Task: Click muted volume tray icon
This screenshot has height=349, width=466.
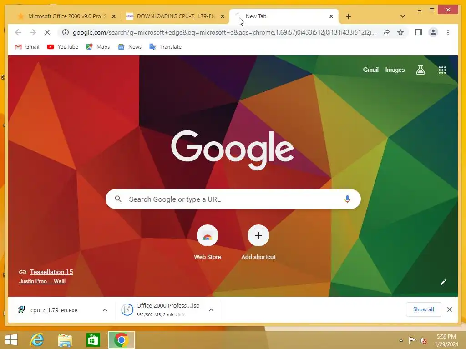Action: click(x=423, y=340)
